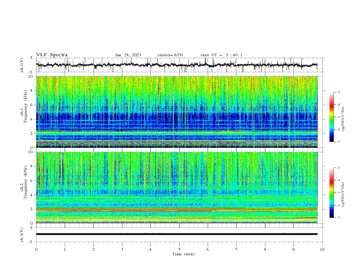The height and width of the screenshot is (280, 363).
Task: Click inside the ch.1 spectrogram panel
Action: pos(176,112)
